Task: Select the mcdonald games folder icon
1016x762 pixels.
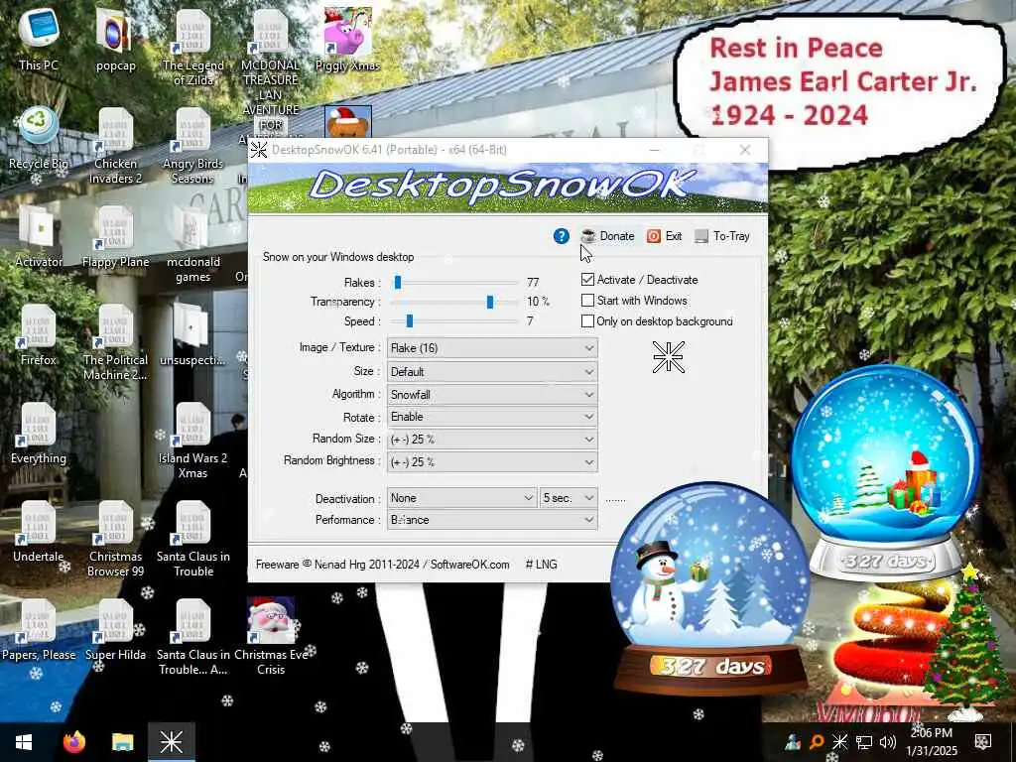Action: (x=193, y=244)
